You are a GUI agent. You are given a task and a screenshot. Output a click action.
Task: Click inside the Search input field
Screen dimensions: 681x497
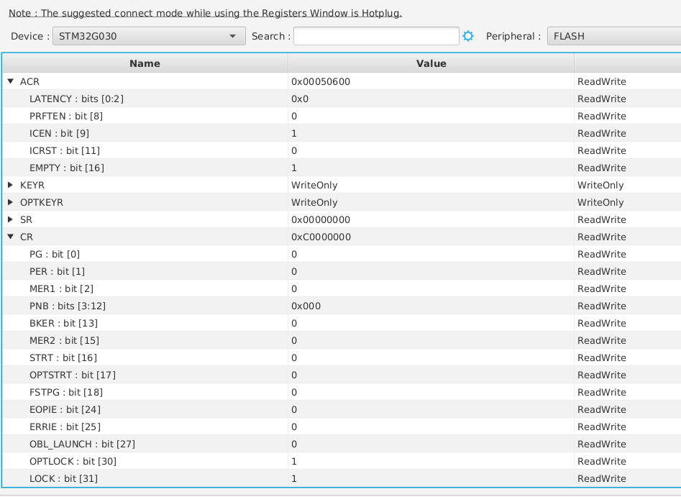click(376, 36)
